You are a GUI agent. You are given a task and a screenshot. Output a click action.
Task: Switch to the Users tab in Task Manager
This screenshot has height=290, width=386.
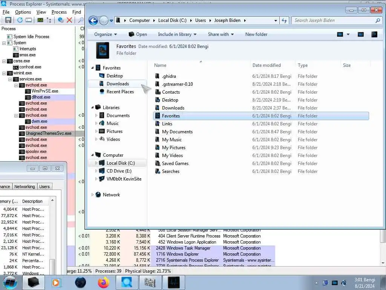tap(44, 187)
